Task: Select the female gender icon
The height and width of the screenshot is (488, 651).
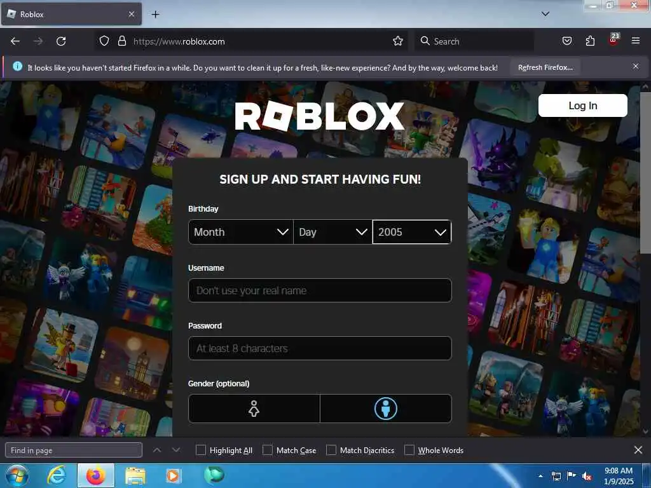Action: 254,409
